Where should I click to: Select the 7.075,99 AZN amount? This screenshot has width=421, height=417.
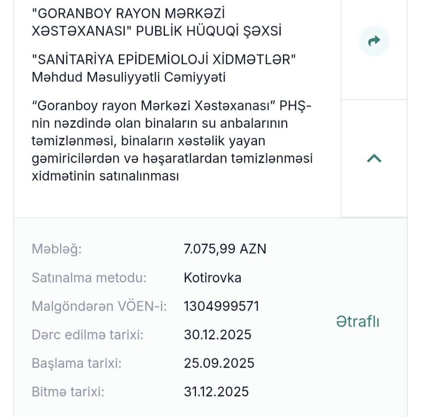(225, 249)
